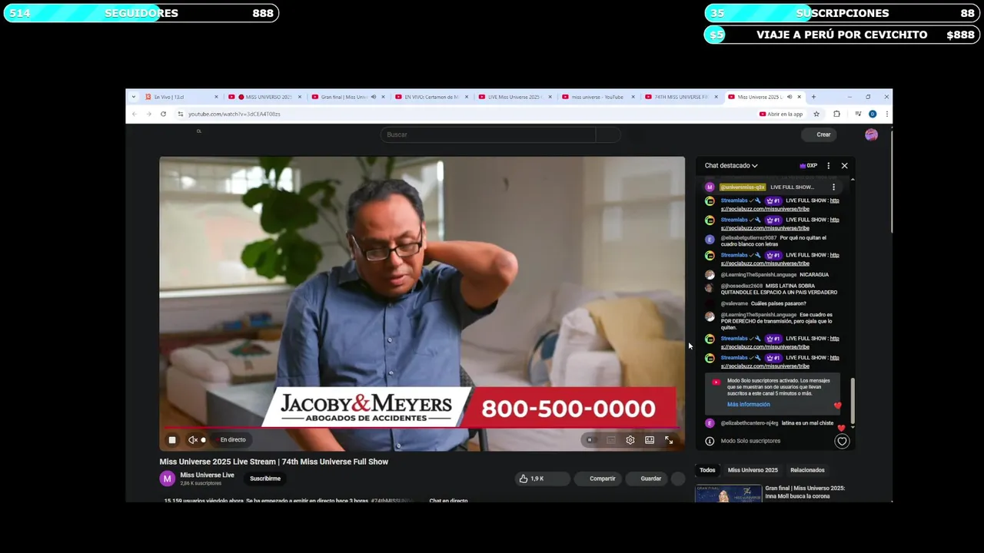The width and height of the screenshot is (984, 553).
Task: Open the Gran final recommended video thumbnail
Action: point(728,493)
